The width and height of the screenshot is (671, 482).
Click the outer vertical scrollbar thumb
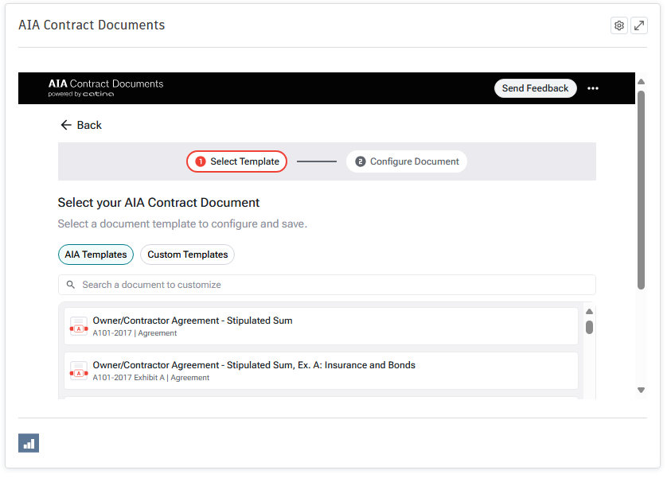click(641, 190)
